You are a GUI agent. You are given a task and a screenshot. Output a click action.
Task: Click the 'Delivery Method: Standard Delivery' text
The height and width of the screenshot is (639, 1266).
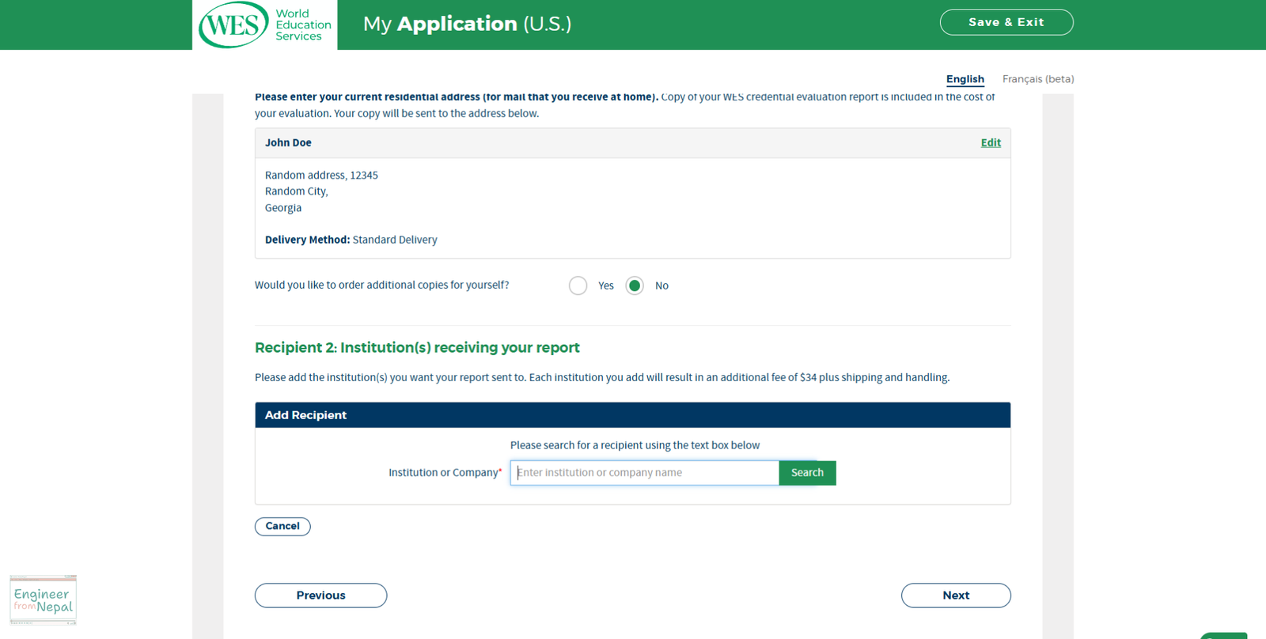(351, 240)
